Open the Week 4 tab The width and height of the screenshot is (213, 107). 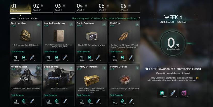[x=86, y=8]
